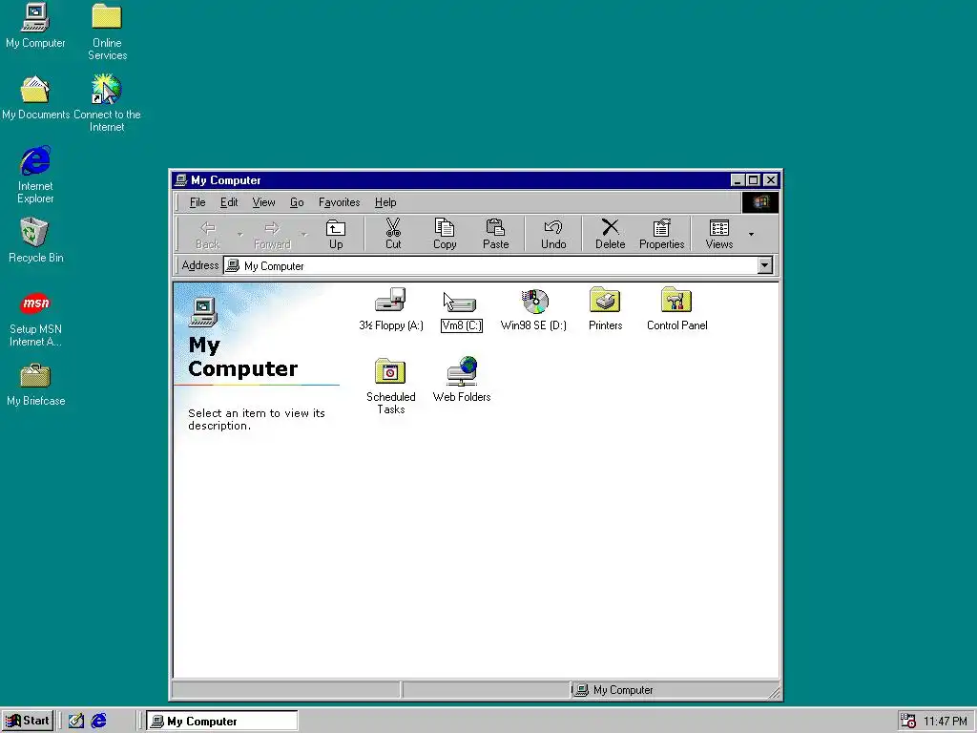Click the Task Scheduler tray icon
Screen dimensions: 977x733
[x=908, y=721]
